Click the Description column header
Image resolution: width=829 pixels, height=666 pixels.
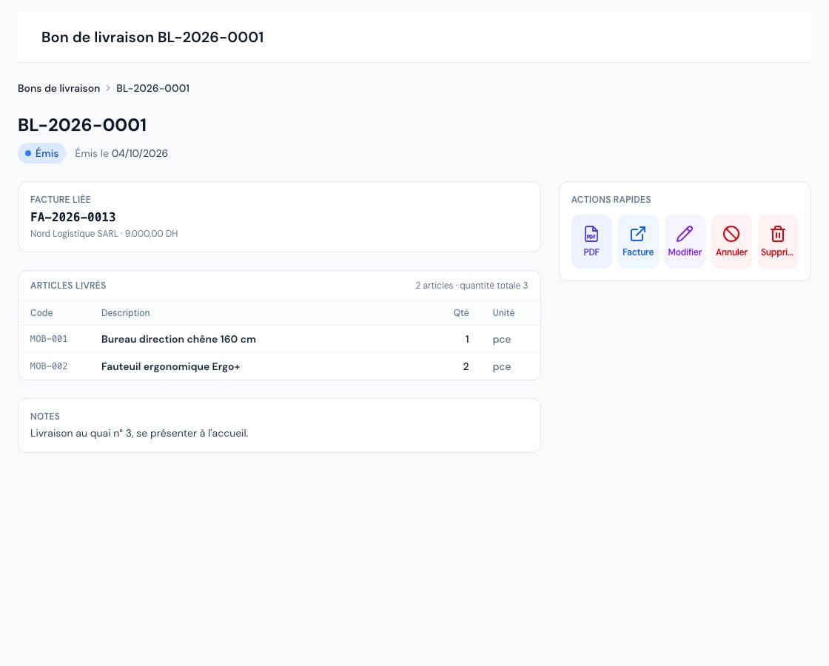125,313
